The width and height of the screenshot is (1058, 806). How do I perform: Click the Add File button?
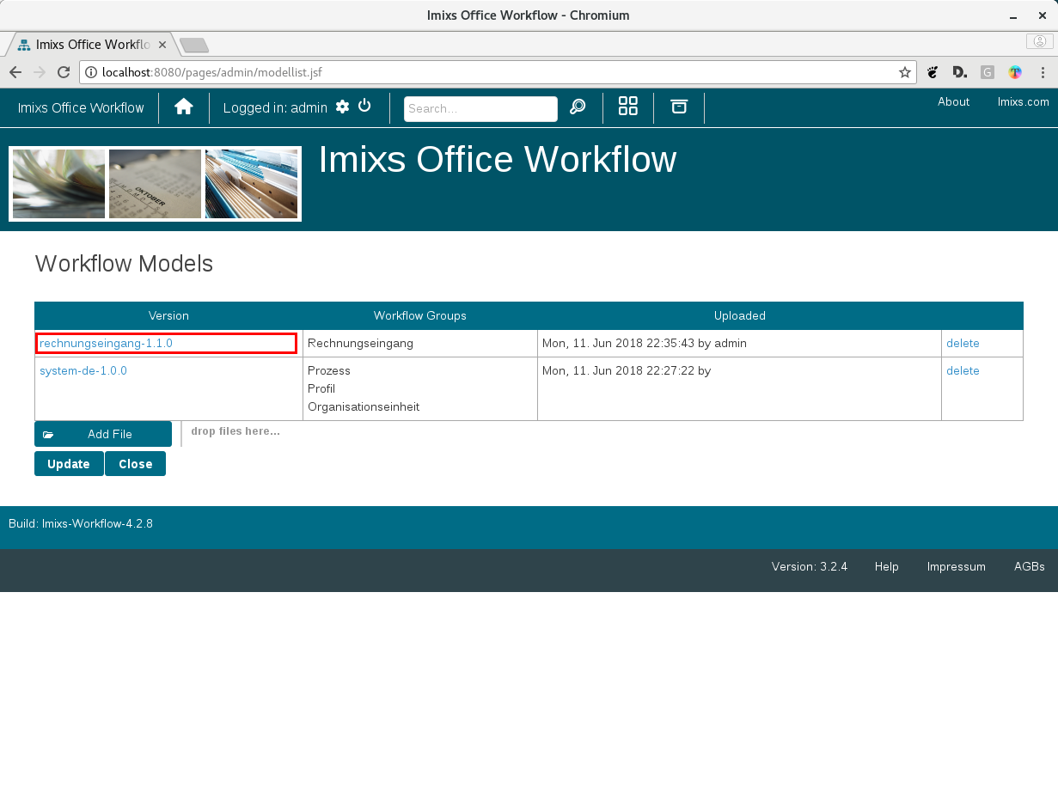pyautogui.click(x=103, y=435)
